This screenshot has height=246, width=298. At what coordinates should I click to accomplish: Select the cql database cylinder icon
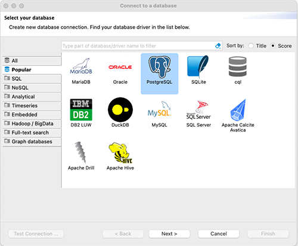238,67
